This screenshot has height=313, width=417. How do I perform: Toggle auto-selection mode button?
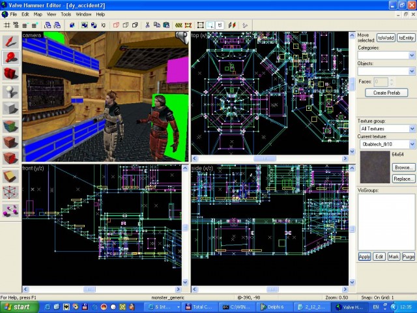[210, 25]
